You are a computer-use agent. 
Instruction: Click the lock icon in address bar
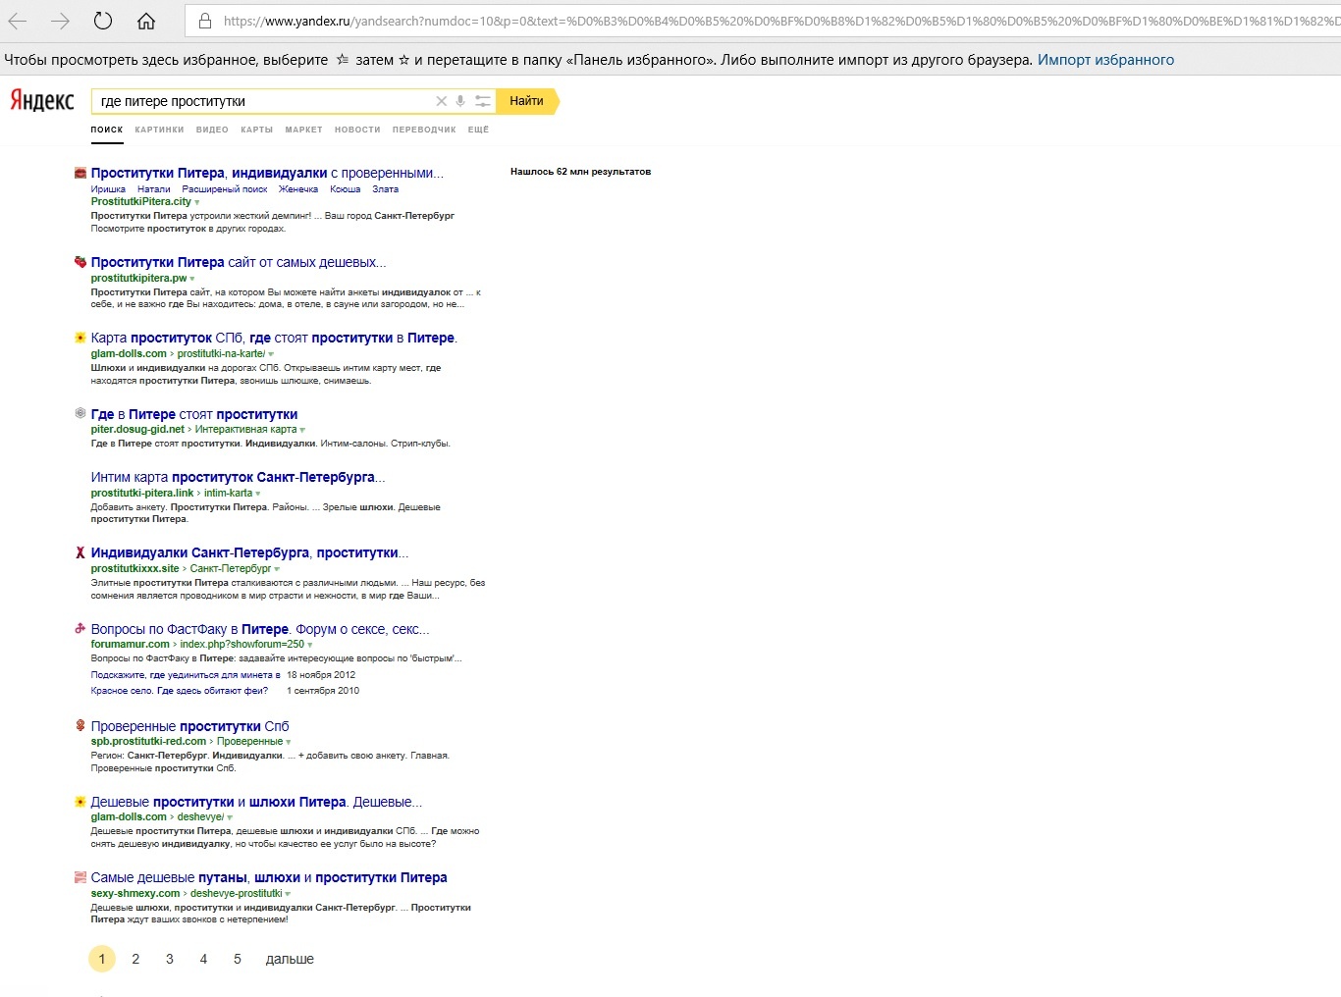[204, 21]
